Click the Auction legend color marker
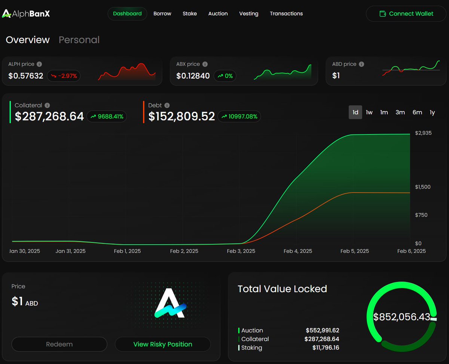The height and width of the screenshot is (364, 449). (x=239, y=330)
